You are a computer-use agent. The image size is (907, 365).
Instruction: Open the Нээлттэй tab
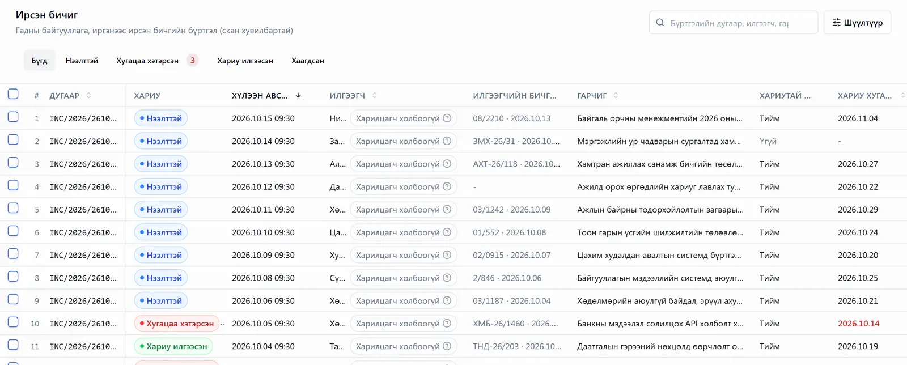82,61
